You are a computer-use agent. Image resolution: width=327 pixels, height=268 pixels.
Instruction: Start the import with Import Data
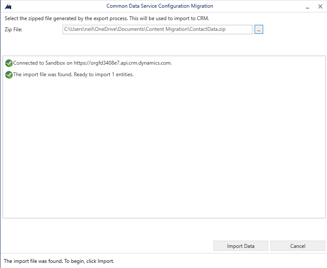coord(240,246)
